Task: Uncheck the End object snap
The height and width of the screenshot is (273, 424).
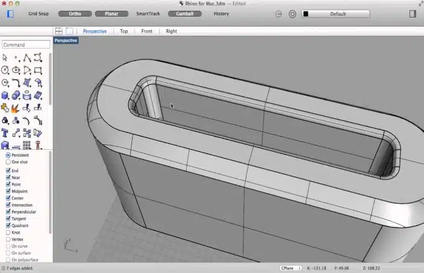Action: (8, 170)
